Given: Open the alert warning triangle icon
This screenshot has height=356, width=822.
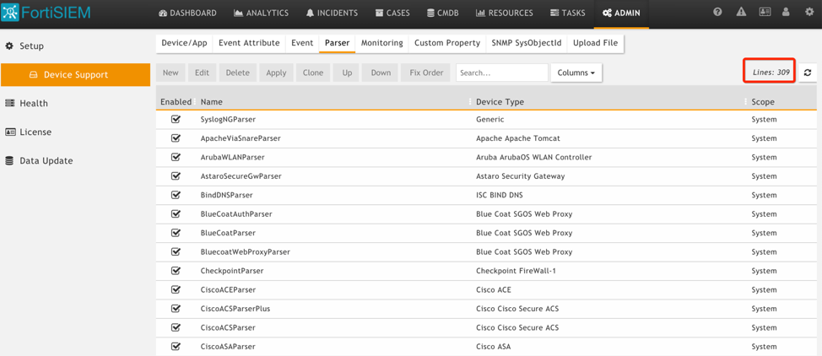Looking at the screenshot, I should (x=741, y=13).
